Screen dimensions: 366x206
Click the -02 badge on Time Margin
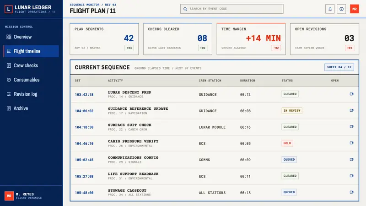[x=276, y=48]
